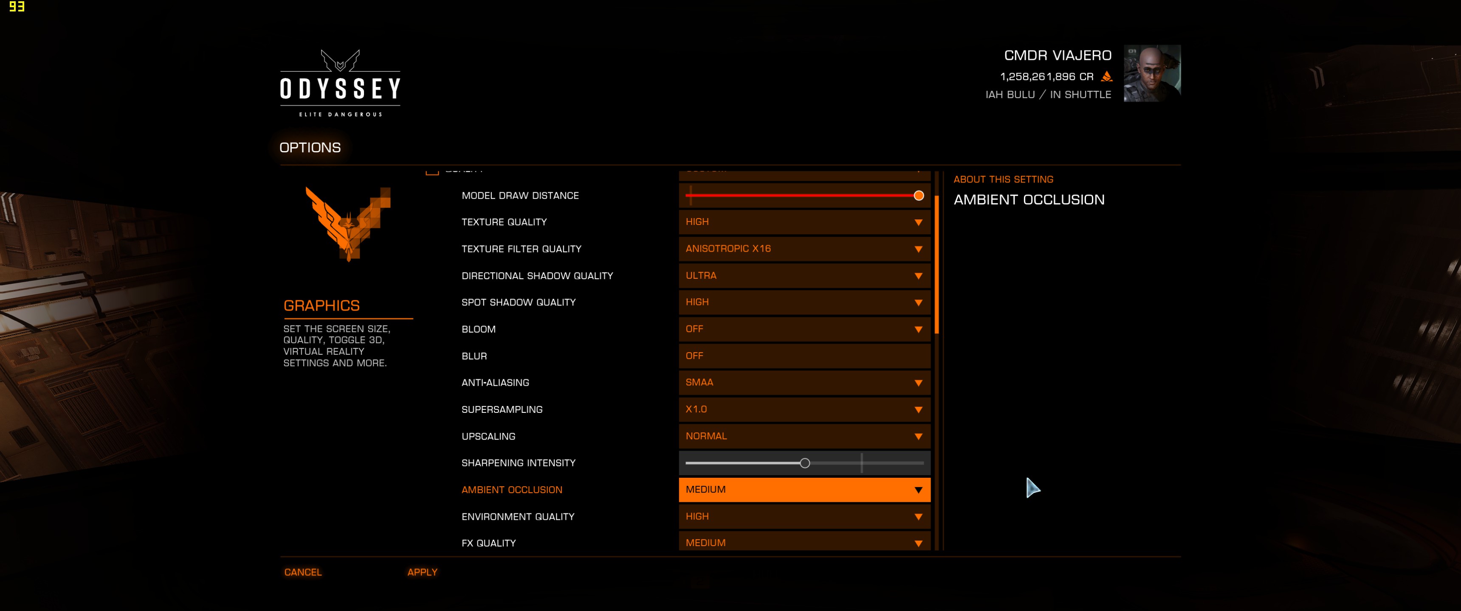Select the Directional Shadow Quality label

537,276
